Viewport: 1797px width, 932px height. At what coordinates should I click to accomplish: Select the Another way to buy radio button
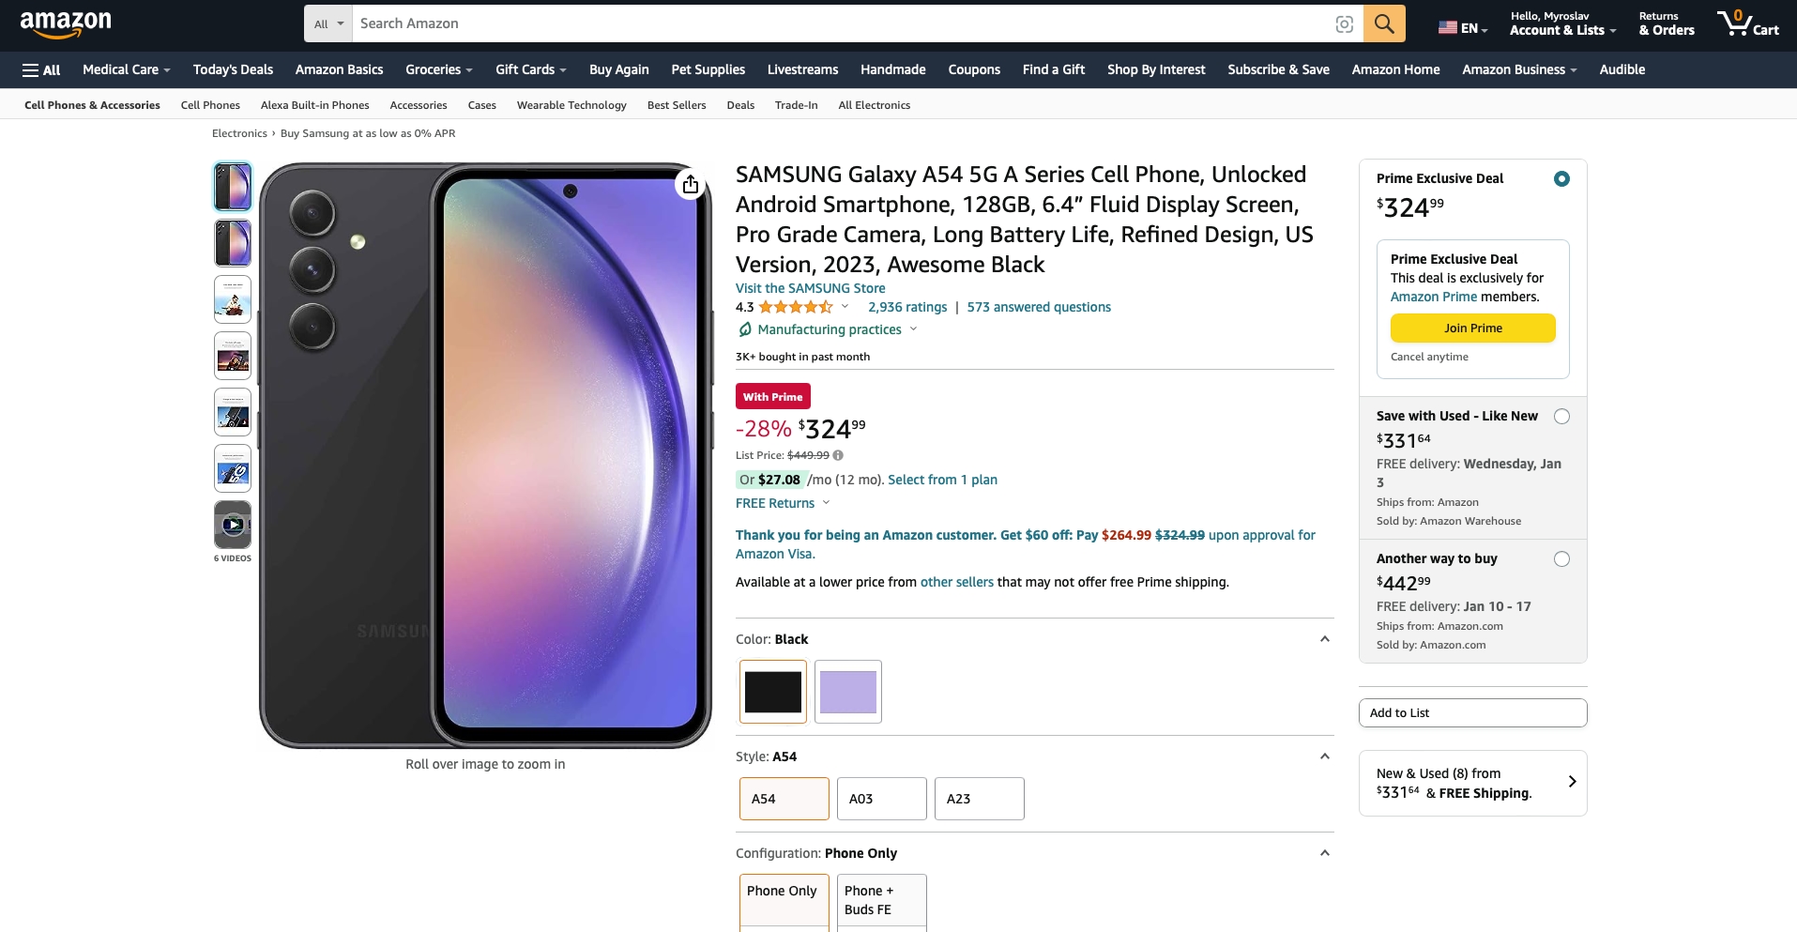coord(1561,558)
